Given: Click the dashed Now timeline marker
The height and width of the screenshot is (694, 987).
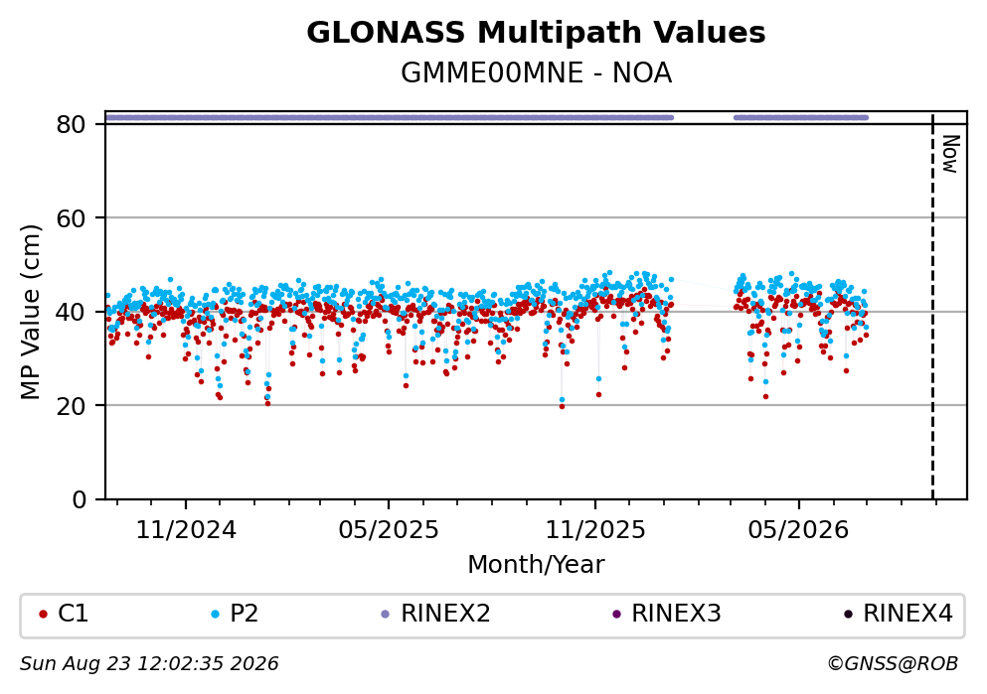Looking at the screenshot, I should click(933, 307).
